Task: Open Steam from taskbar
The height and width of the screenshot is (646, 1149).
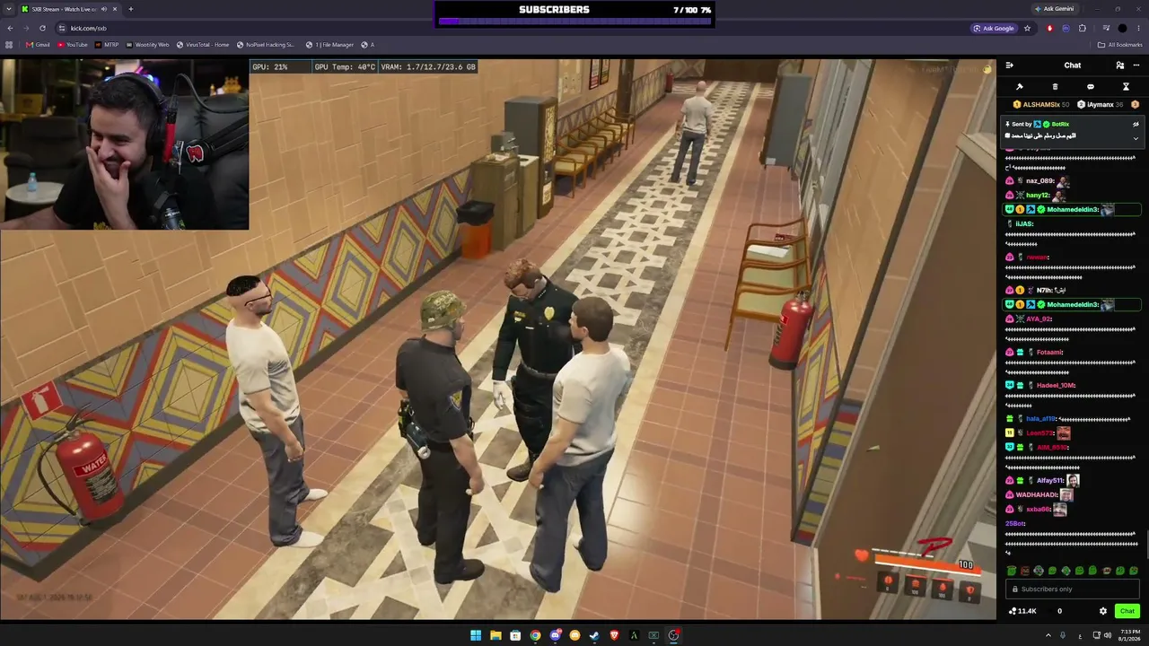Action: 594,635
